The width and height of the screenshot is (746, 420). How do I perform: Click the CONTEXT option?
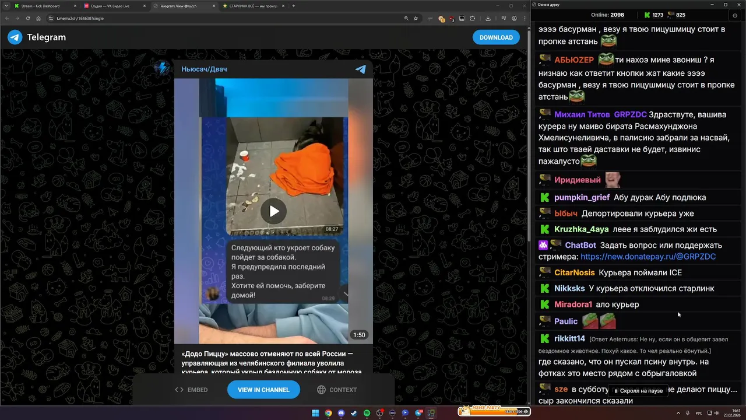[x=337, y=390]
